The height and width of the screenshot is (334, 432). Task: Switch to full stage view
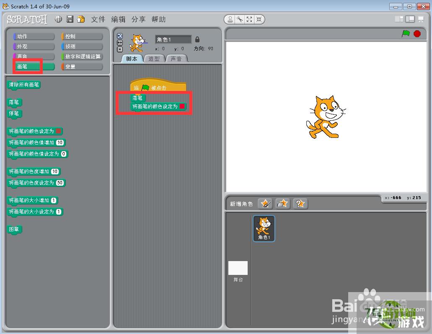click(x=410, y=19)
